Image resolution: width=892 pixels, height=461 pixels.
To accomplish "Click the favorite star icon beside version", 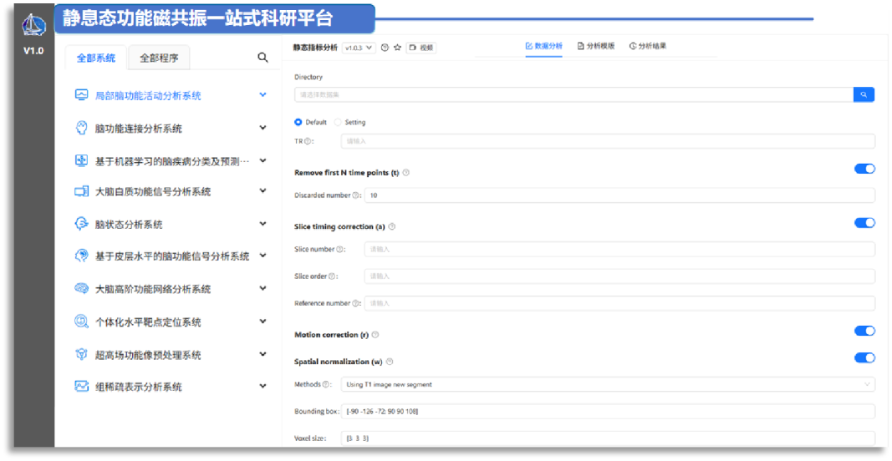I will 397,48.
